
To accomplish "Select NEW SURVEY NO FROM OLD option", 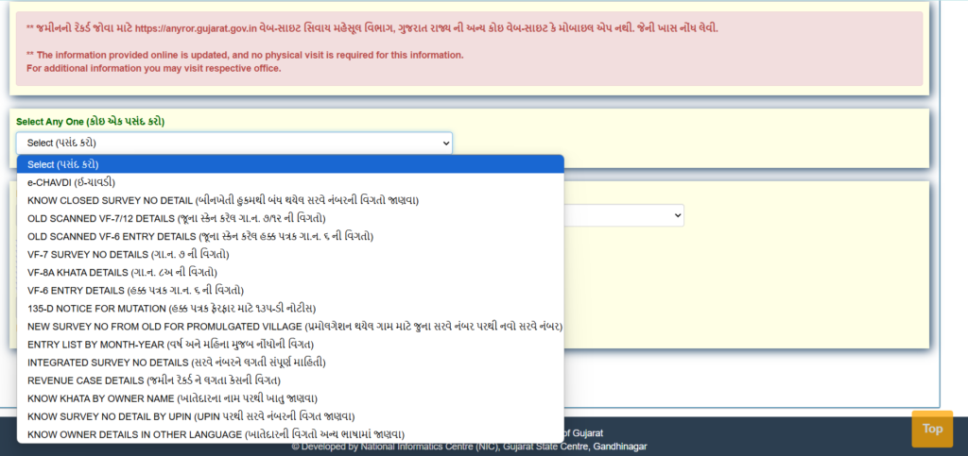I will coord(290,326).
